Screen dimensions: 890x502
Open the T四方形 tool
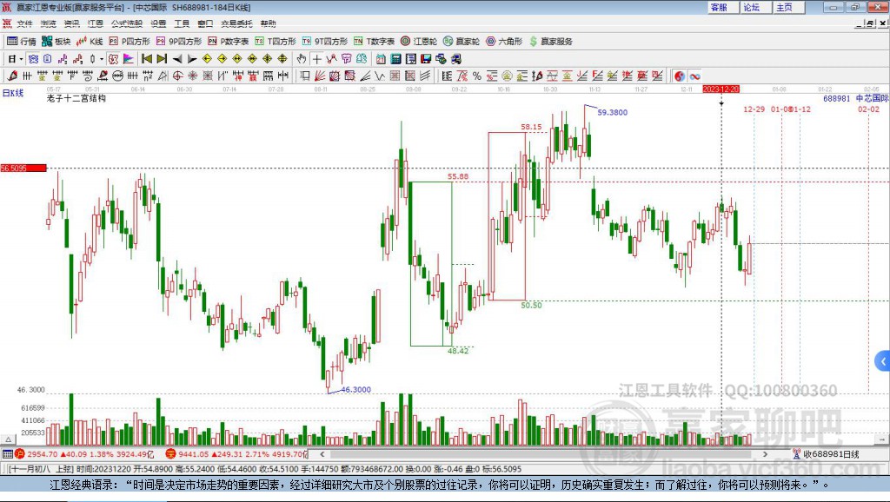(276, 41)
